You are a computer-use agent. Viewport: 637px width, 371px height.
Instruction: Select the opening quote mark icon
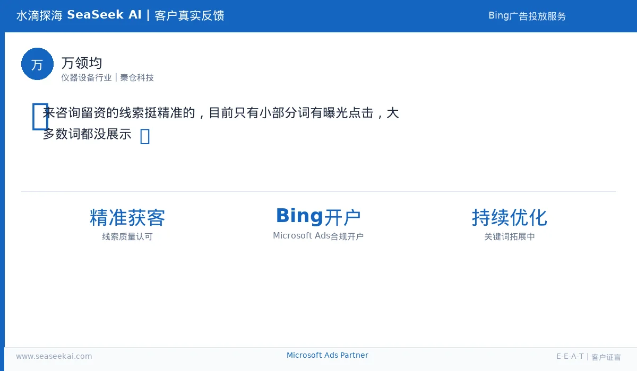pyautogui.click(x=40, y=116)
